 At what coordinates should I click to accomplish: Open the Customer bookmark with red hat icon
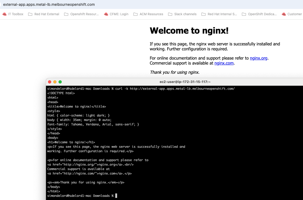pos(292,14)
